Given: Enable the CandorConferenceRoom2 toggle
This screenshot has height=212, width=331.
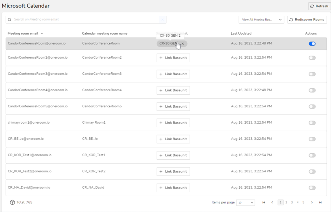Looking at the screenshot, I should (x=312, y=58).
